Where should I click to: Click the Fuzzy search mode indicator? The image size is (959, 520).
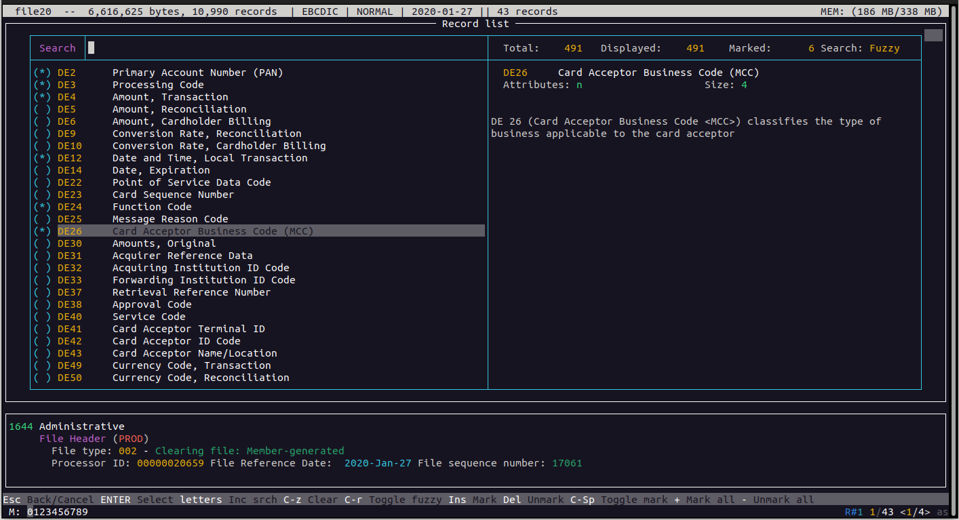(884, 48)
